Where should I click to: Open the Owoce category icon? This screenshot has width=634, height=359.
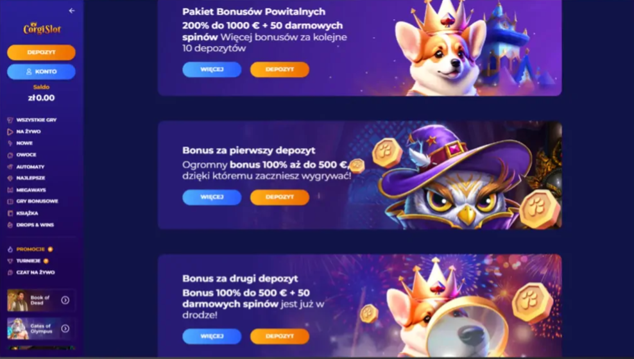click(10, 155)
